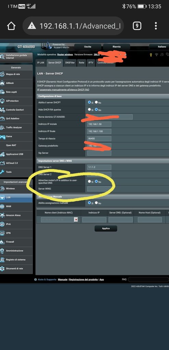Switch to the IP LAN tab
Viewport: 169px width, 350px height.
coord(41,63)
